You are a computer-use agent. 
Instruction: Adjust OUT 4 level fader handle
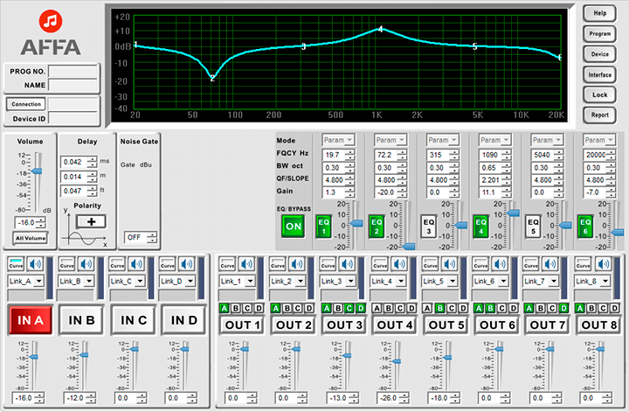coord(397,361)
